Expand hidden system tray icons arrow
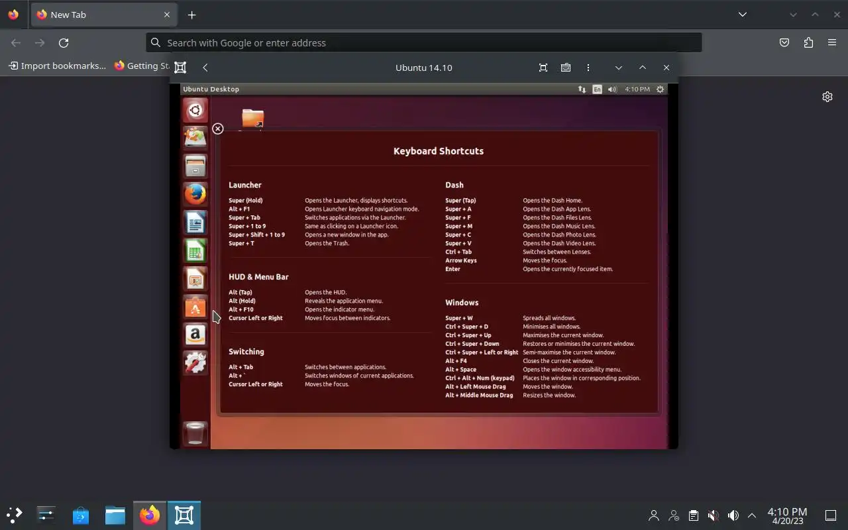 [752, 515]
